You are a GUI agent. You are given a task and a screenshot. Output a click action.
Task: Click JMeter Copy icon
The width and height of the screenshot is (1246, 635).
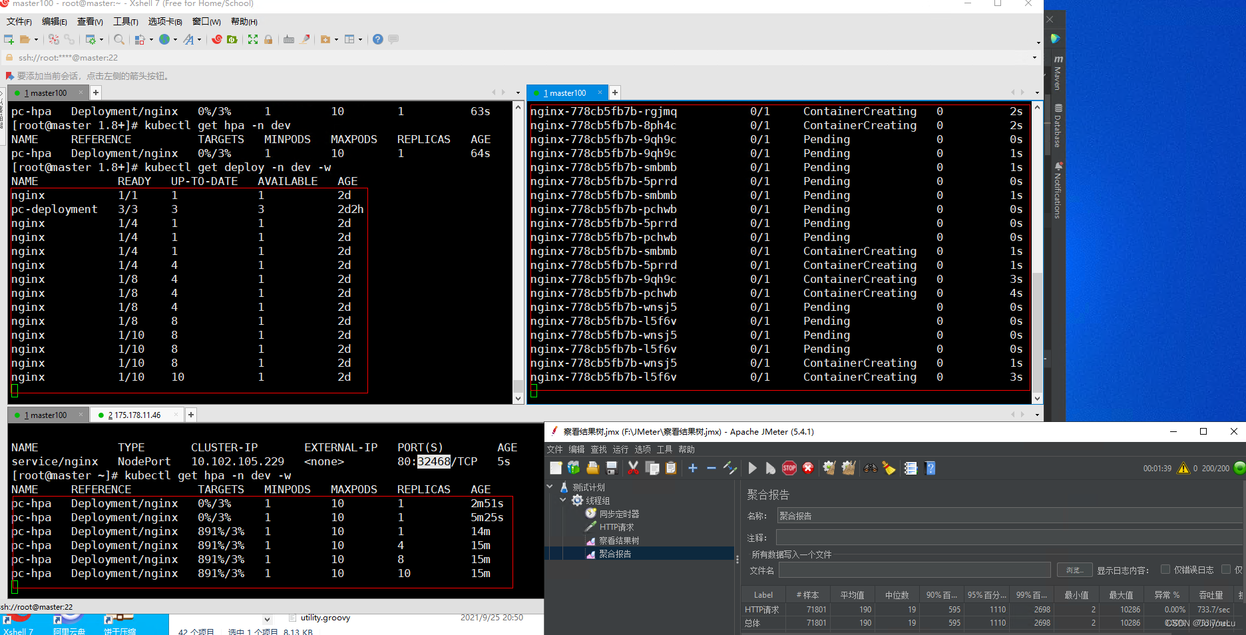pos(652,468)
